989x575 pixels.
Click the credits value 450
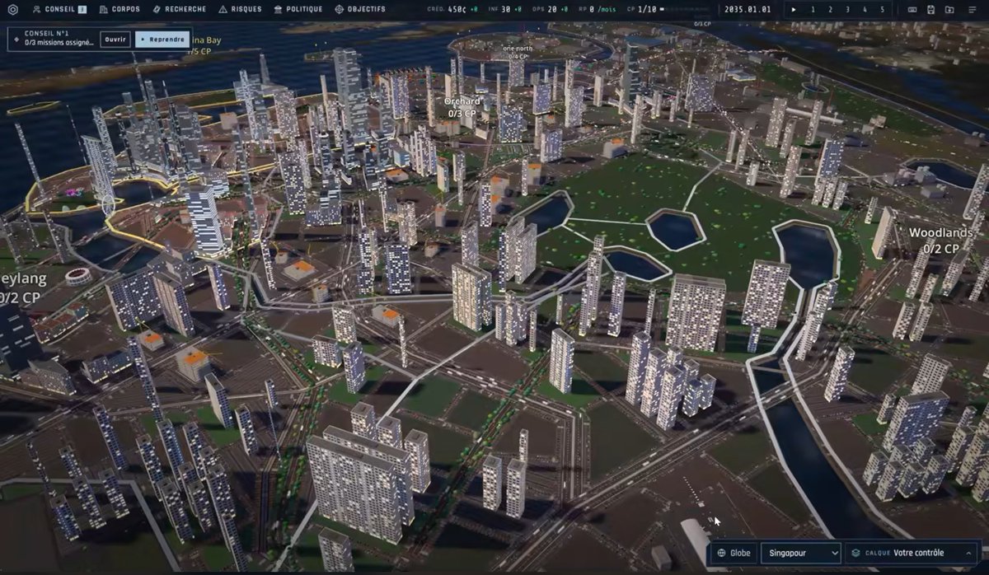(x=458, y=9)
